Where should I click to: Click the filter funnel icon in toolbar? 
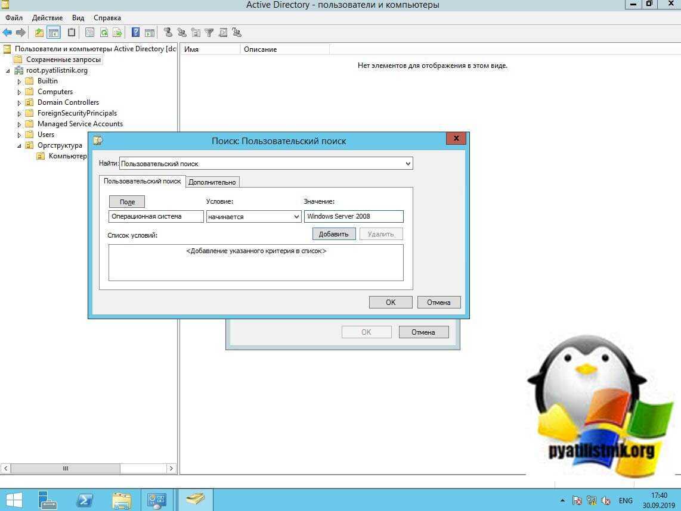[x=209, y=33]
